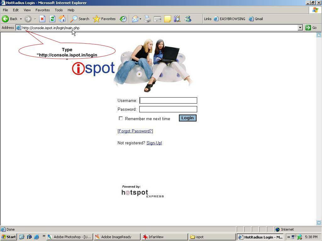The width and height of the screenshot is (322, 241).
Task: Open Favorites star in toolbar
Action: (104, 19)
